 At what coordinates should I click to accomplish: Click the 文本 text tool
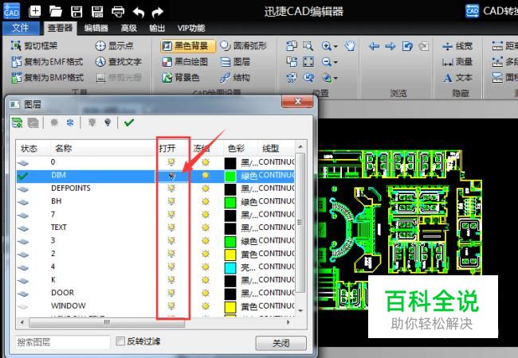click(457, 78)
